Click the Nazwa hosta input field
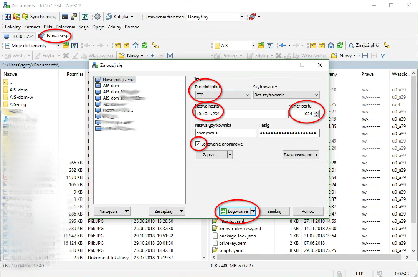Screen dimensions: 418x277 pyautogui.click(x=240, y=114)
